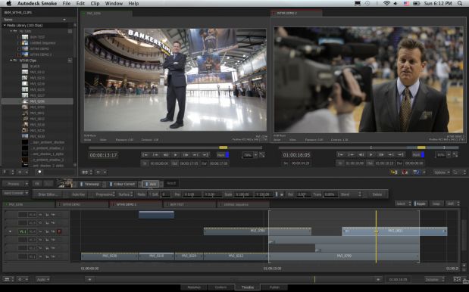This screenshot has height=292, width=469.
Task: Click the right viewer scrub bar
Action: (368, 148)
